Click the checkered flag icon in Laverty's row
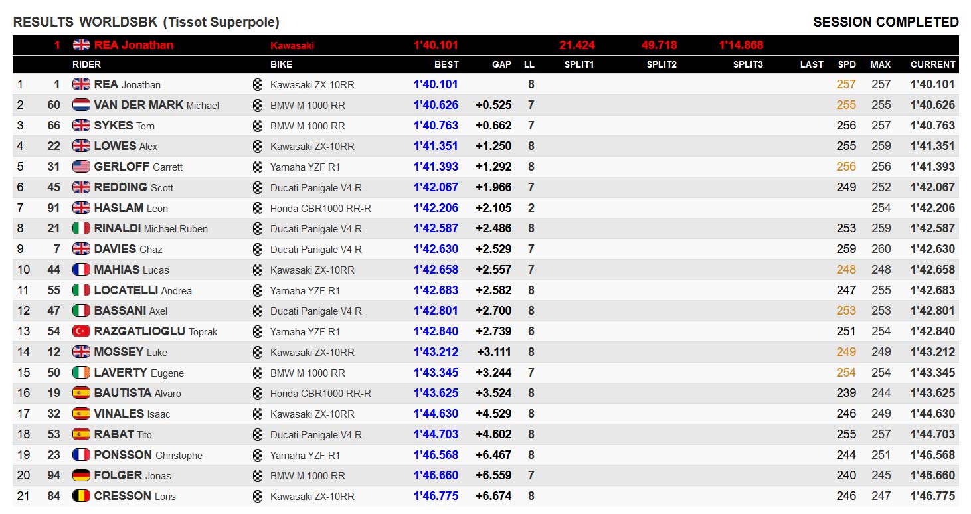Screen dimensions: 971x514 pos(258,373)
